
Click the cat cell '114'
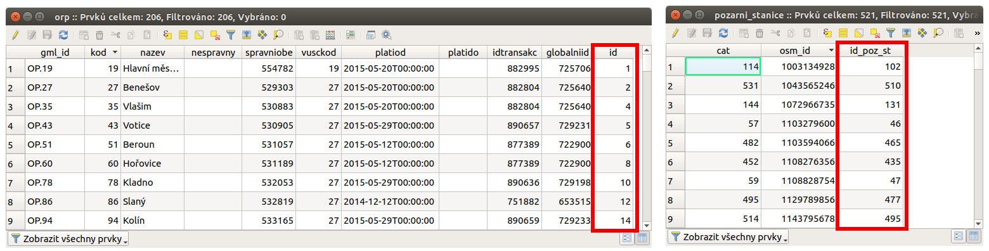pos(723,67)
